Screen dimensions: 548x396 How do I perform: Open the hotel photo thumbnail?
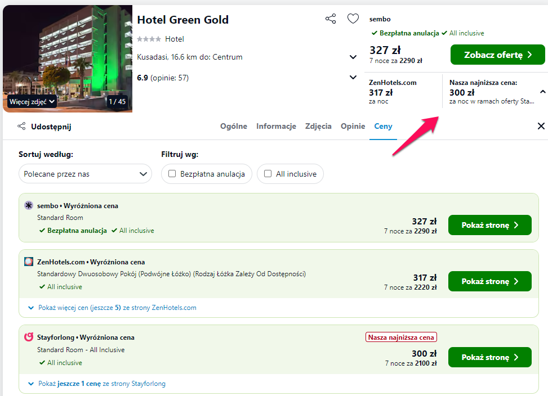coord(68,58)
